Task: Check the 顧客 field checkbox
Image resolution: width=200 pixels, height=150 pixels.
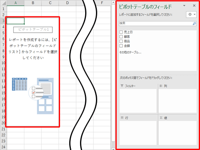Action: tap(121, 37)
